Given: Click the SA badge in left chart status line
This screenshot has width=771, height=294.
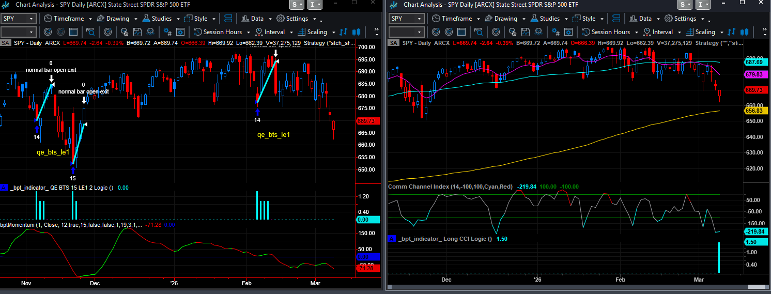Looking at the screenshot, I should click(x=6, y=43).
